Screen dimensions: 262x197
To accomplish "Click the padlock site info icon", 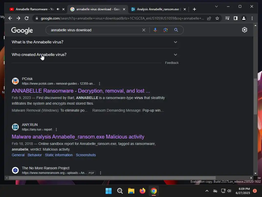I will click(x=37, y=18).
